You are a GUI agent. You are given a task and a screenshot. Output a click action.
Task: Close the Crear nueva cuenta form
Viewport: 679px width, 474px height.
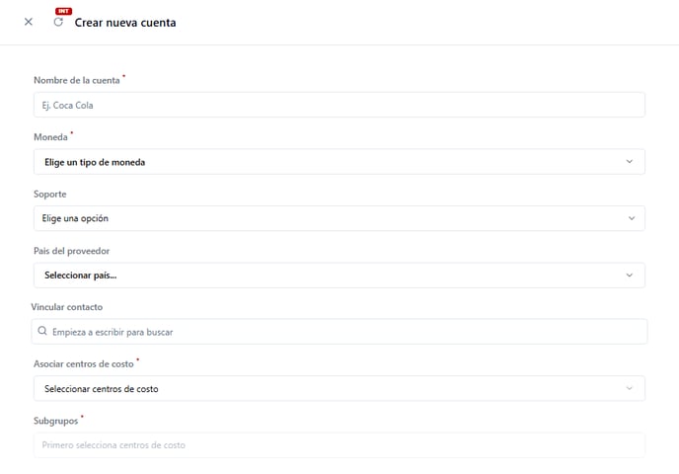pos(28,22)
